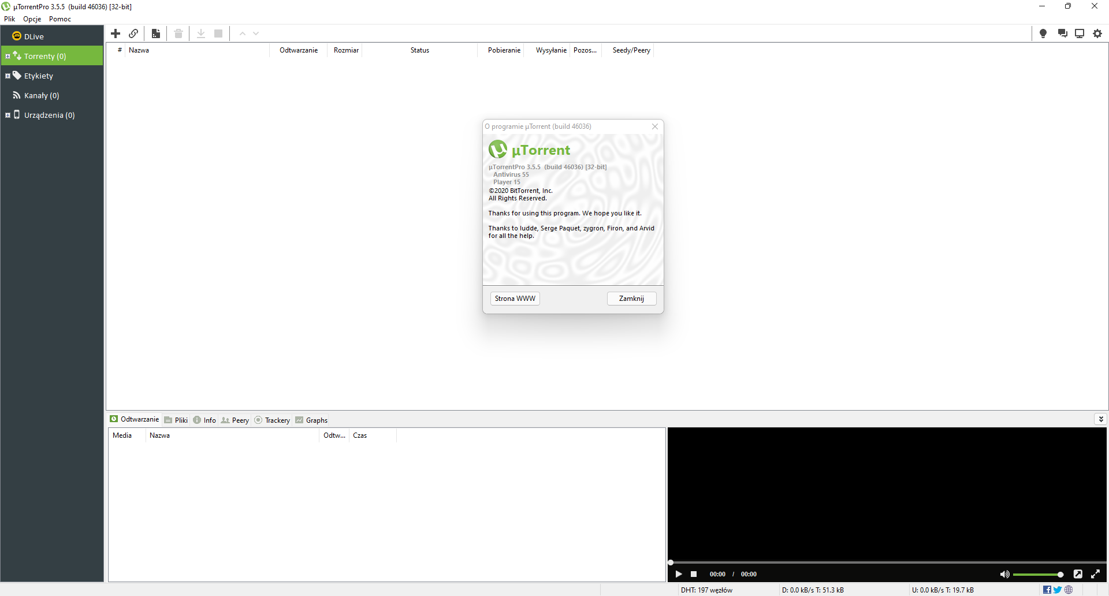Click the video seek progress bar
Viewport: 1109px width, 596px height.
point(887,562)
